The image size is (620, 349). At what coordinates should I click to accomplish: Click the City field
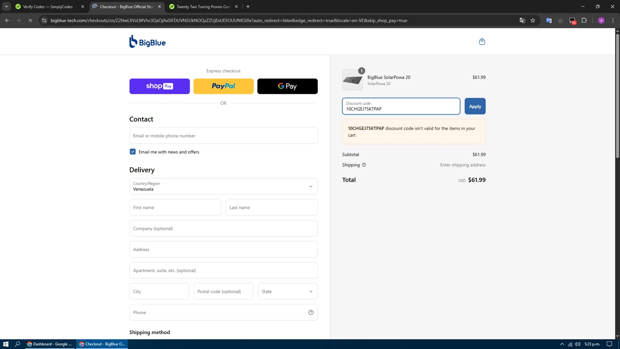[159, 292]
